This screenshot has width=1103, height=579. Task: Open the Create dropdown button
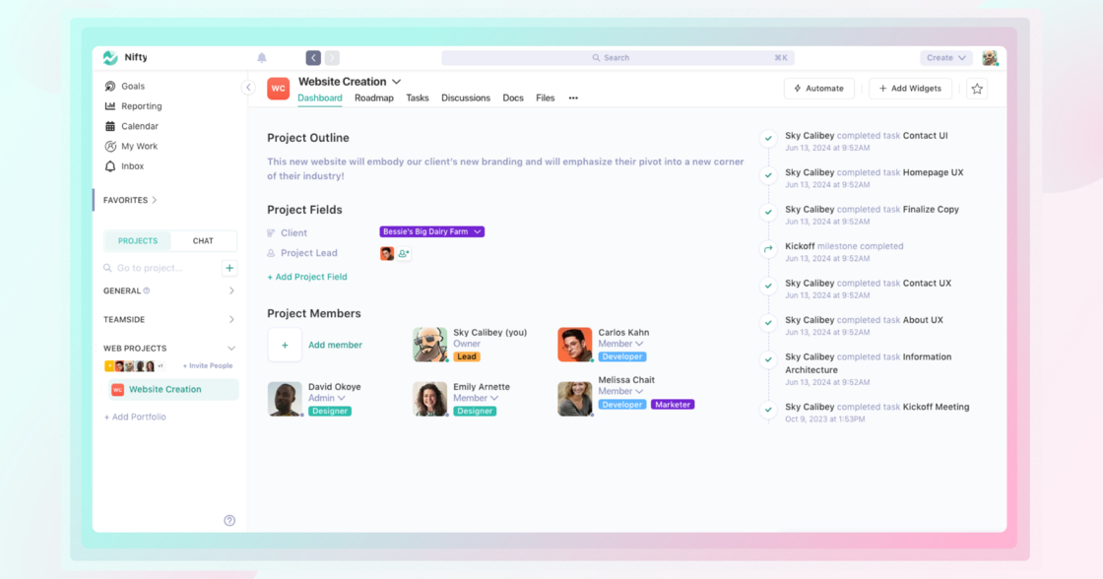(x=945, y=58)
